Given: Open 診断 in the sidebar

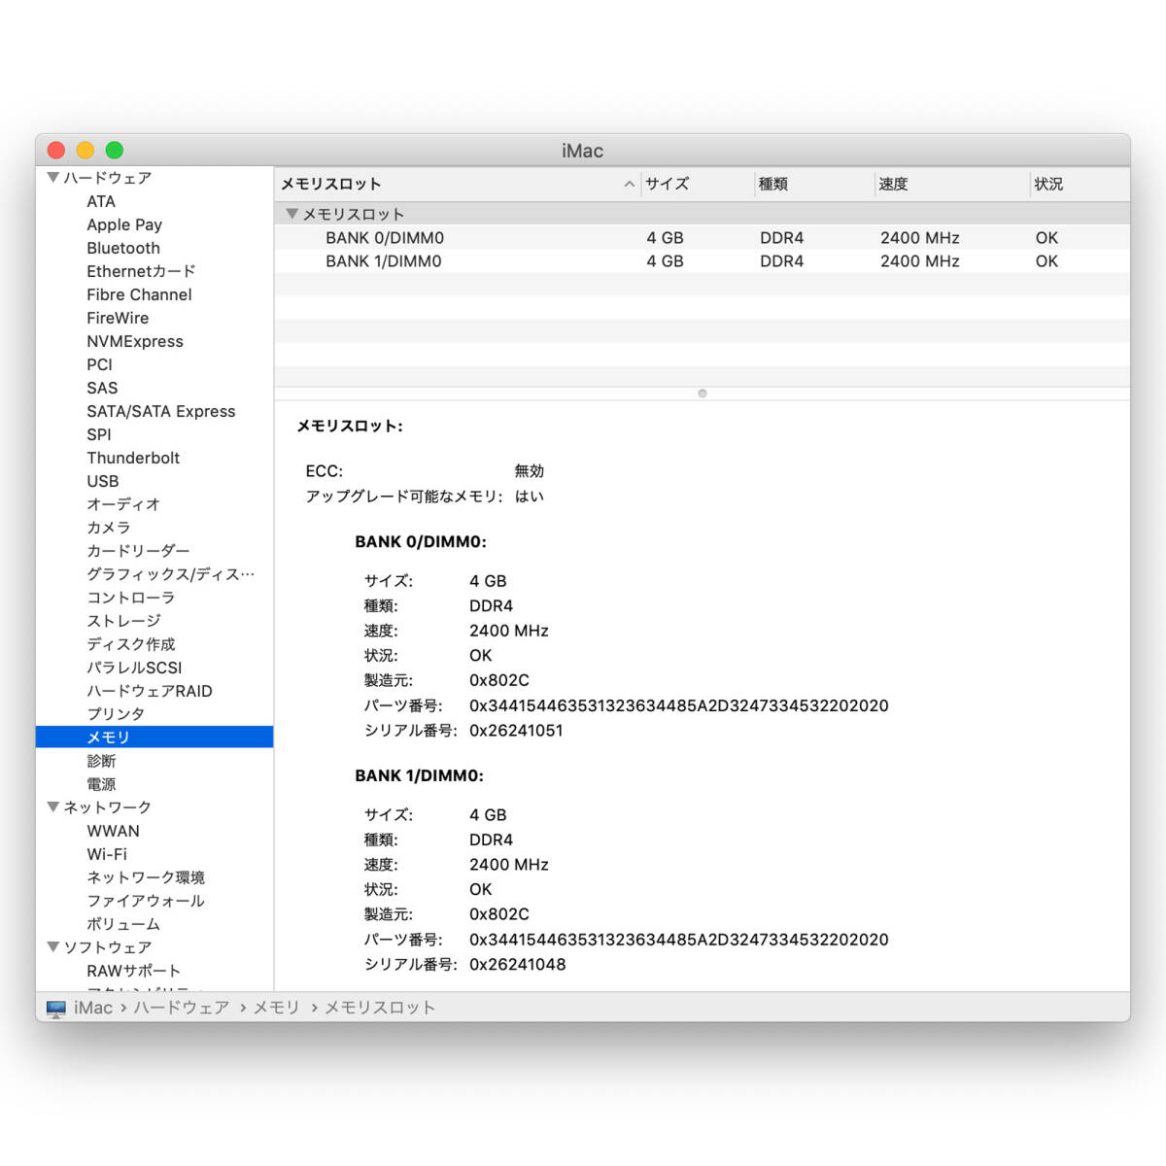Looking at the screenshot, I should tap(101, 761).
